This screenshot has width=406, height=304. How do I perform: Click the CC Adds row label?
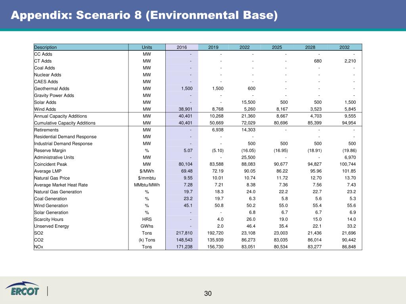pos(43,54)
